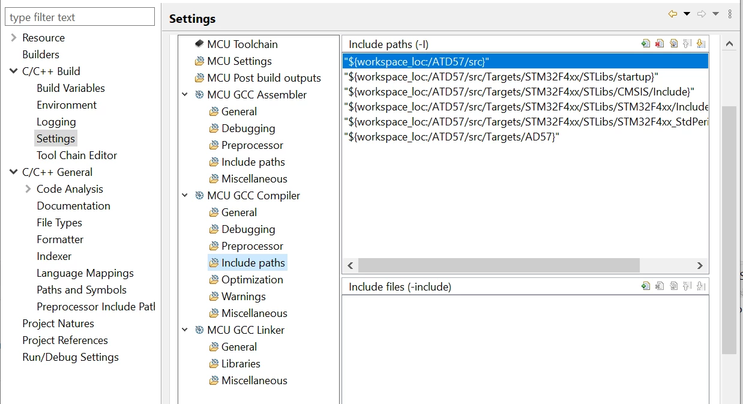Select General under MCU GCC Linker
Image resolution: width=743 pixels, height=404 pixels.
pos(239,346)
